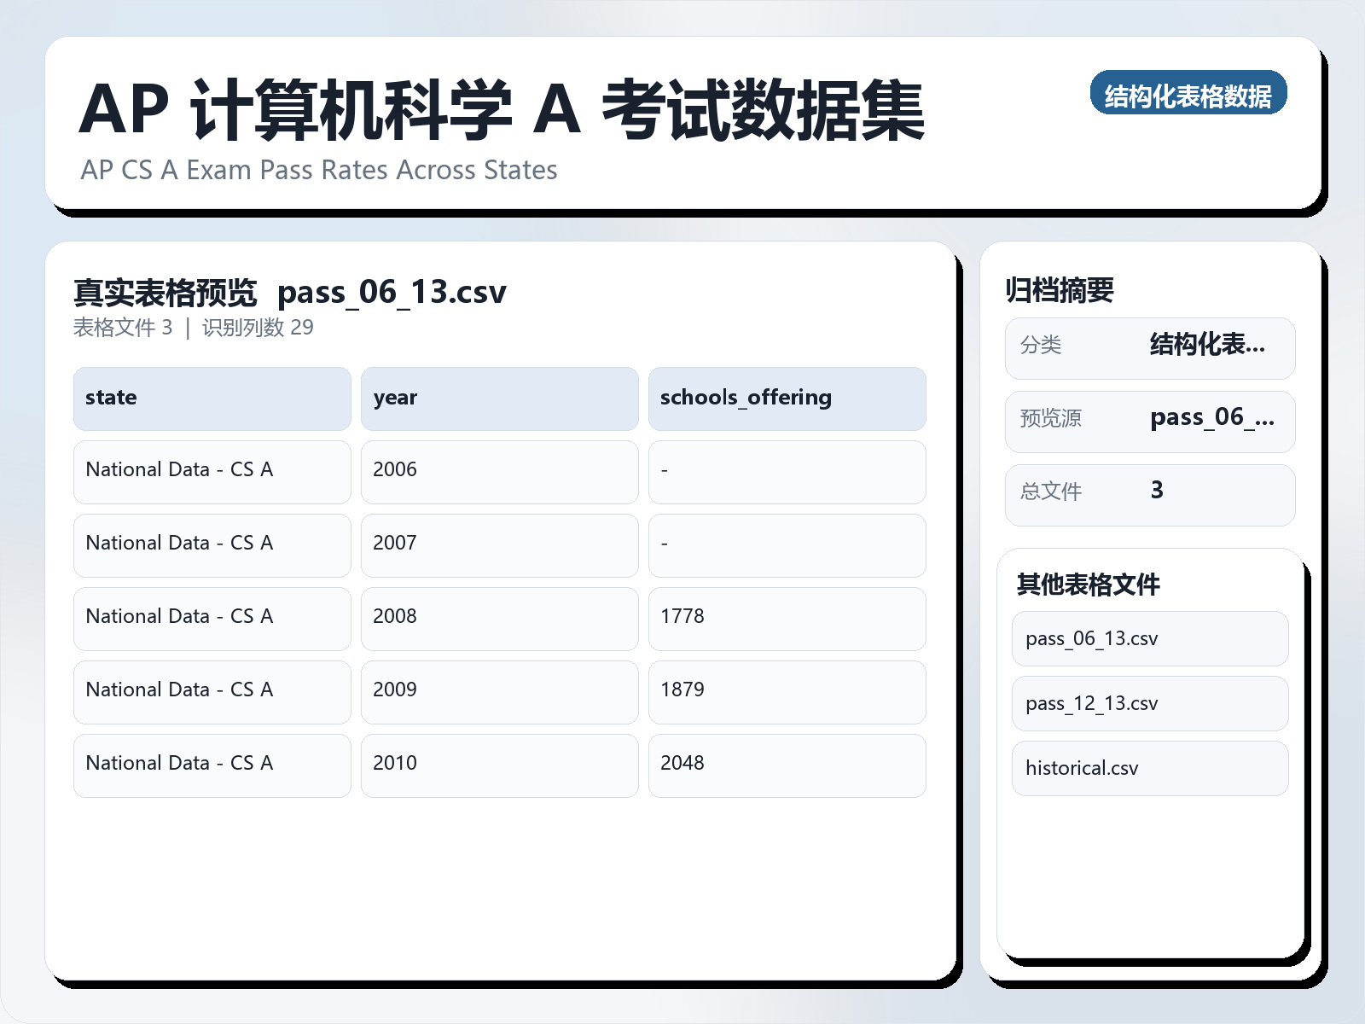Click the 结构化表格数据 badge
Screen dimensions: 1365x1024
click(x=1190, y=96)
